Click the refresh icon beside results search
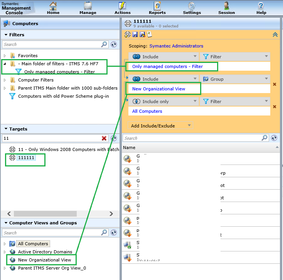The width and height of the screenshot is (283, 280). (274, 138)
